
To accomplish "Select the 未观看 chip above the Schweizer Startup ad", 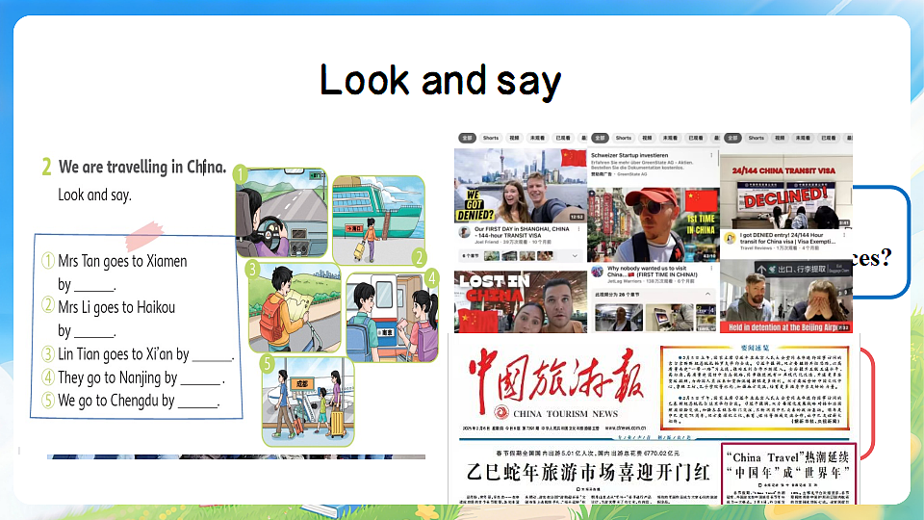I will click(670, 138).
